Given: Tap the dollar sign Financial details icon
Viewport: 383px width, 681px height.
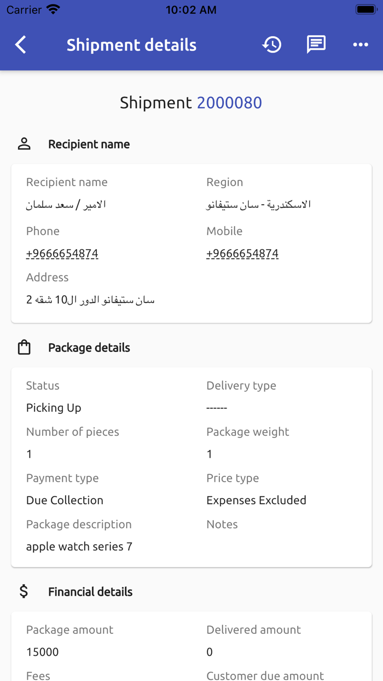Looking at the screenshot, I should click(24, 591).
